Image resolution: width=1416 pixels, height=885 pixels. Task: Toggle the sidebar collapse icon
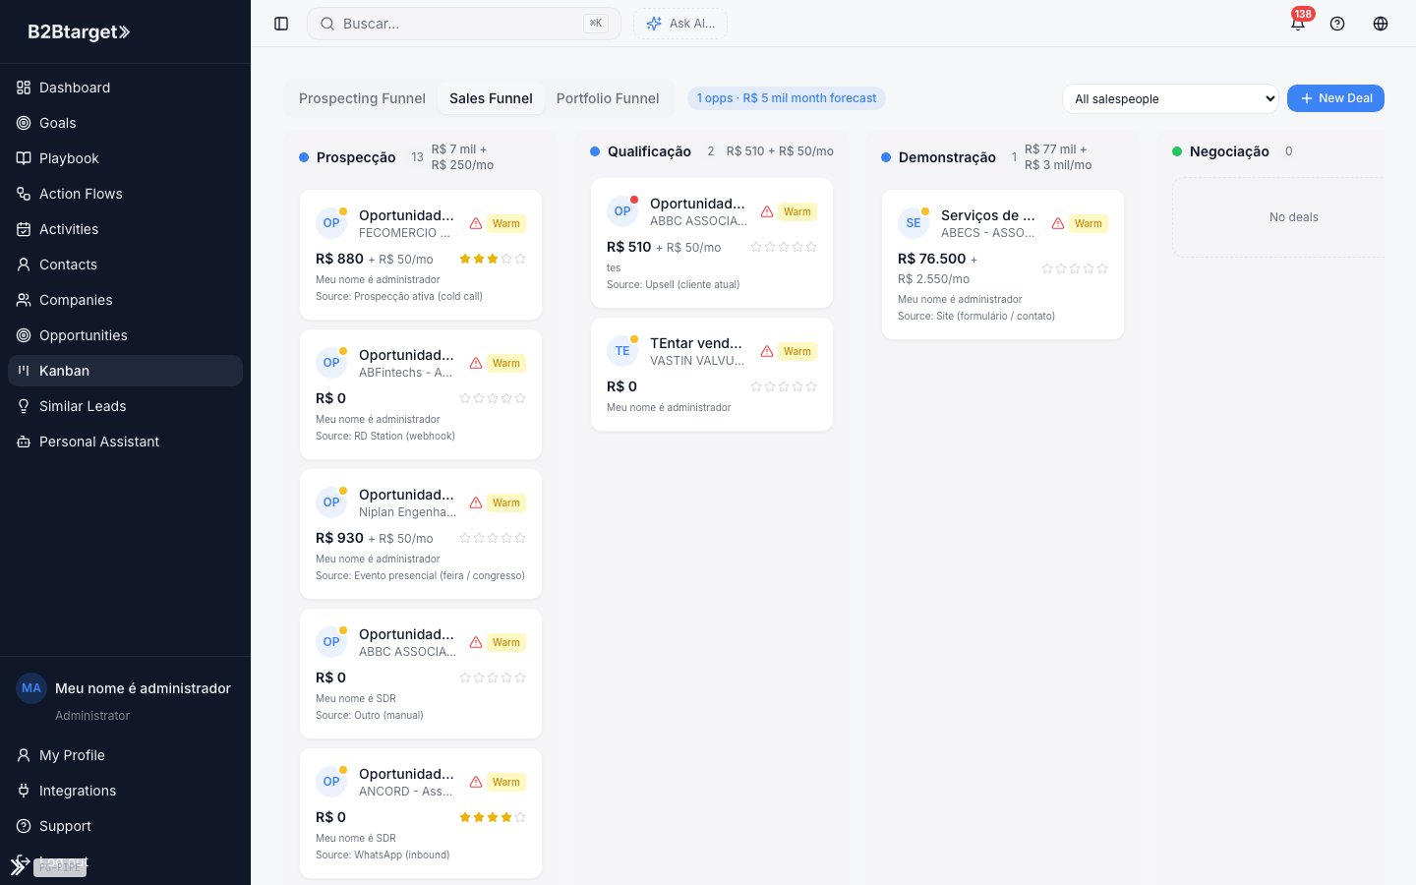tap(281, 24)
